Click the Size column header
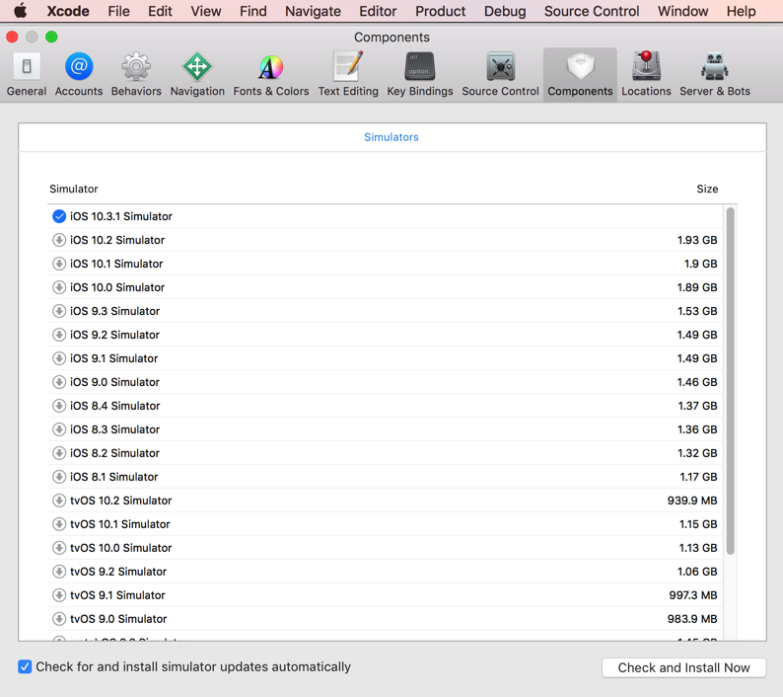 [x=707, y=189]
